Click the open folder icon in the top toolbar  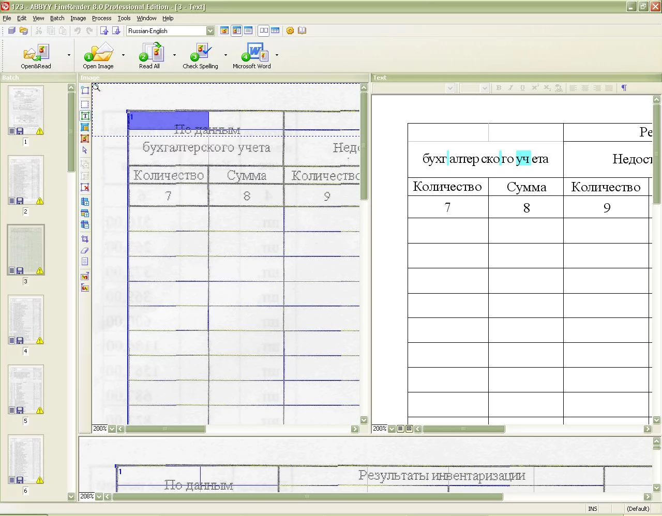[24, 31]
